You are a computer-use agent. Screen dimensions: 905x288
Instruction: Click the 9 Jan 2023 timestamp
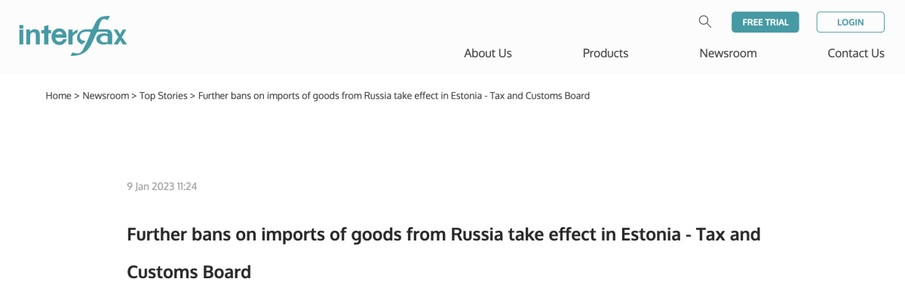click(162, 186)
